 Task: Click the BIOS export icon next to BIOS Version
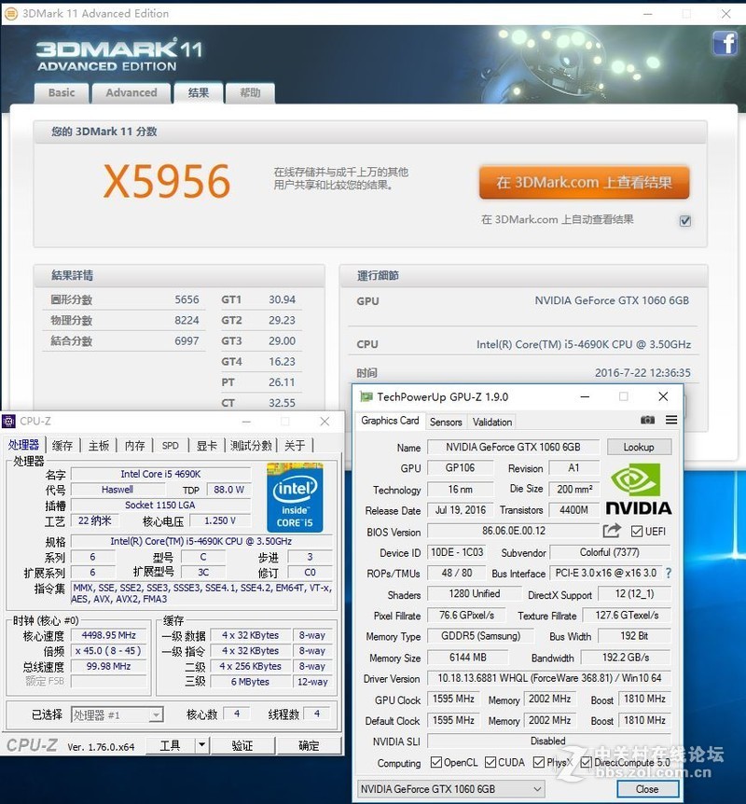click(x=612, y=530)
